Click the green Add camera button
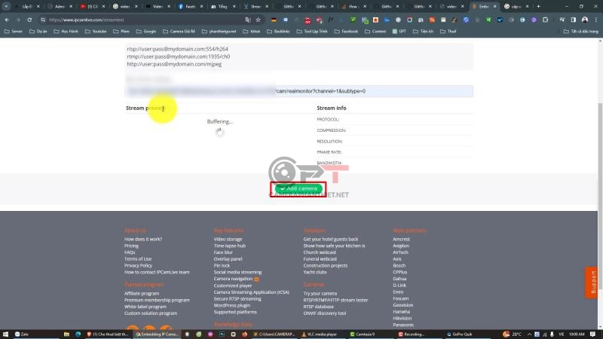This screenshot has height=339, width=603. click(298, 188)
